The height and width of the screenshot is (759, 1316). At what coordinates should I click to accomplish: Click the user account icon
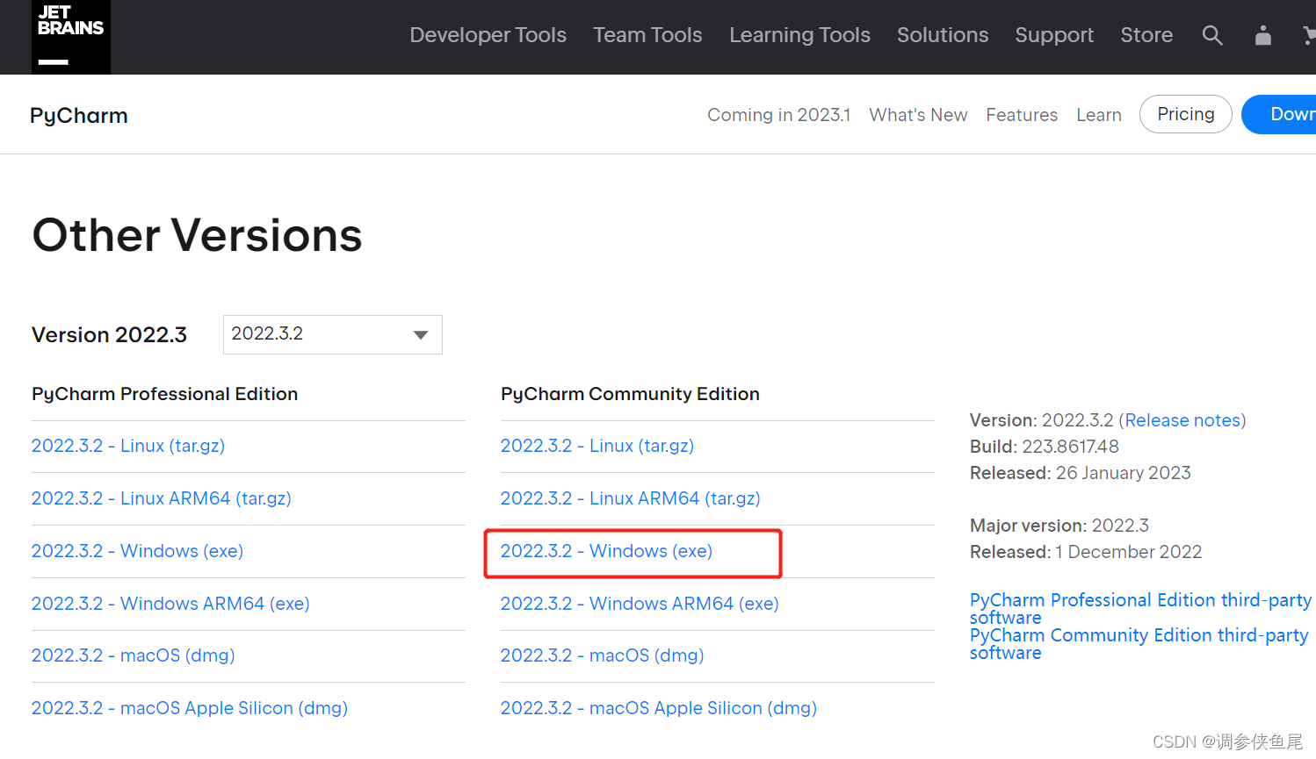[x=1263, y=35]
